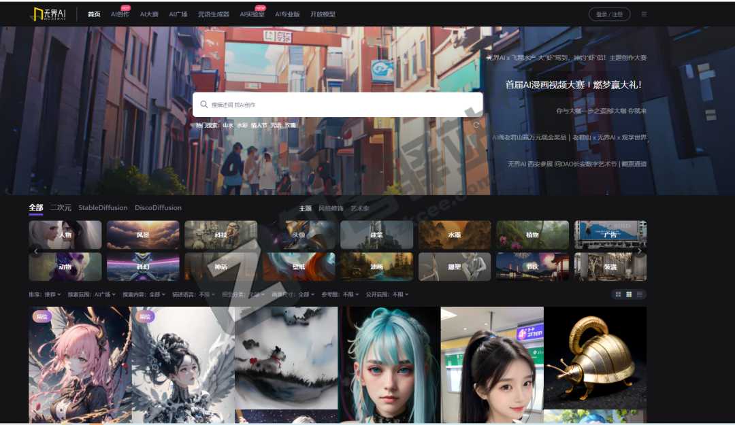Click the 登录 / 注册 button
735x425 pixels.
(609, 14)
